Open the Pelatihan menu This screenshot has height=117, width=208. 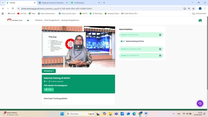tap(39, 20)
